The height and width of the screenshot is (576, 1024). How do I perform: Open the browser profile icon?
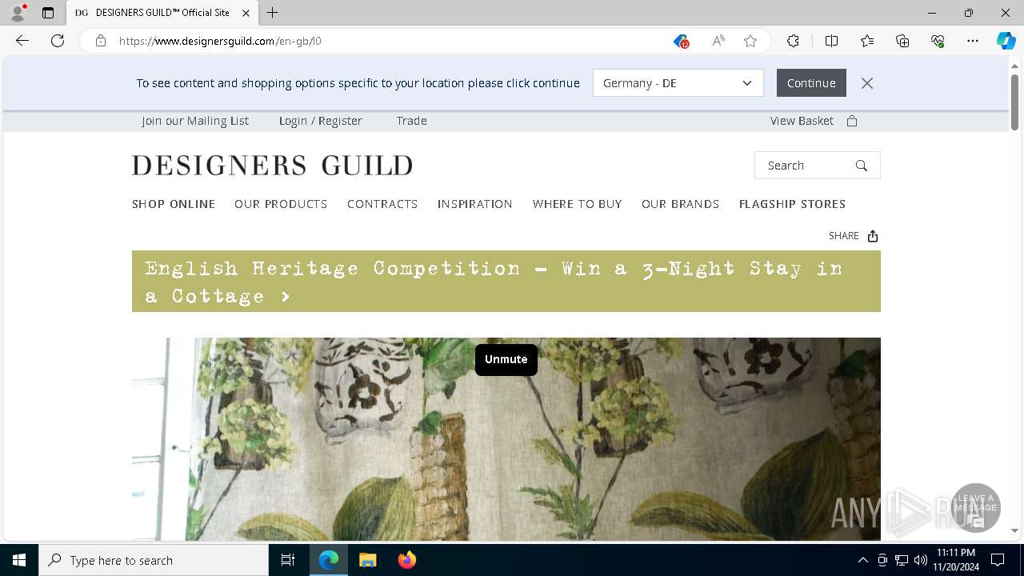18,13
